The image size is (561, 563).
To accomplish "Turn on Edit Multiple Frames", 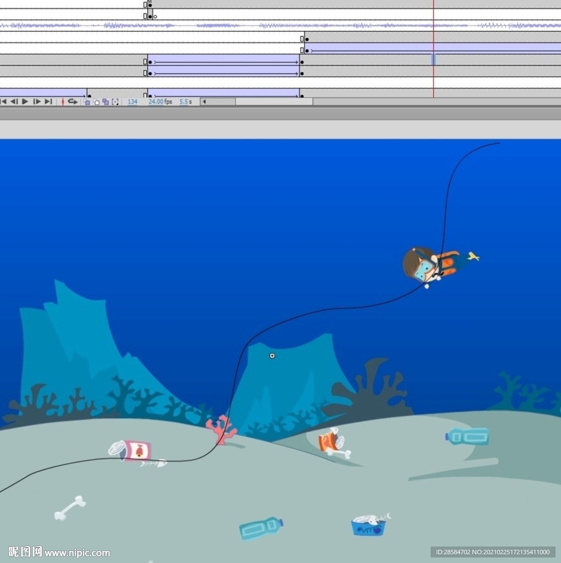I will click(x=106, y=102).
